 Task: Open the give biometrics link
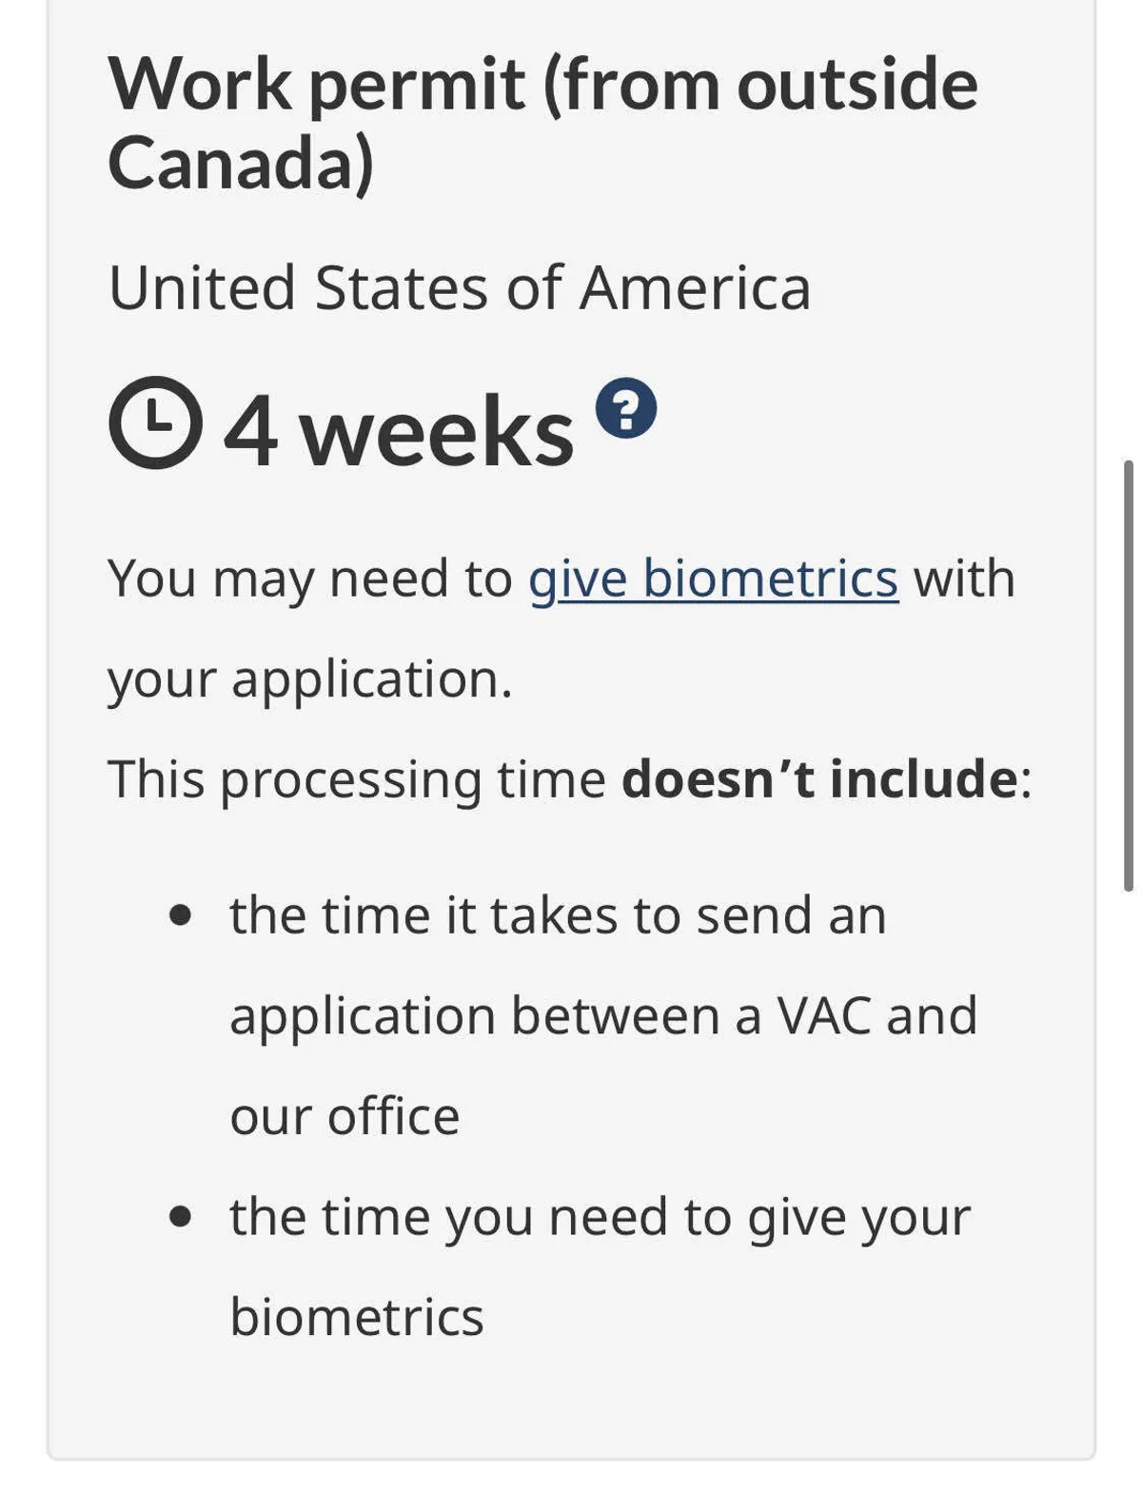tap(713, 579)
